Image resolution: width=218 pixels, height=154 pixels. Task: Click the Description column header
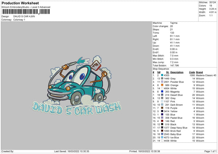click(x=177, y=72)
